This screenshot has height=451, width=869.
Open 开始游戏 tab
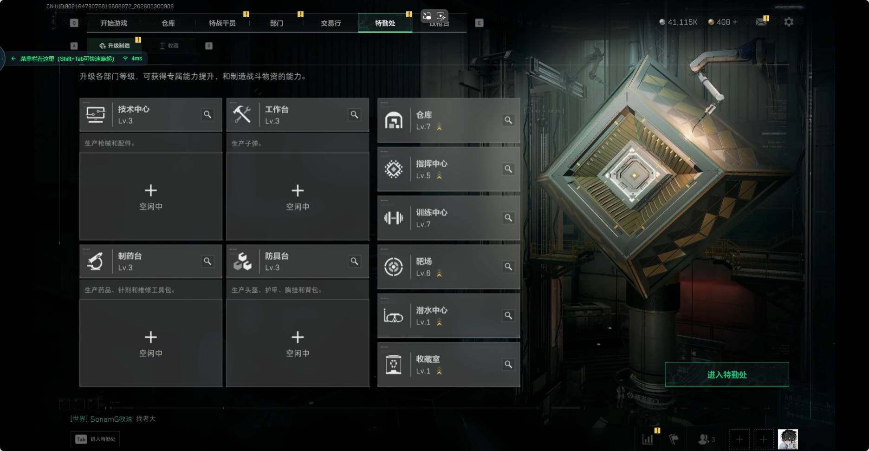pos(114,23)
